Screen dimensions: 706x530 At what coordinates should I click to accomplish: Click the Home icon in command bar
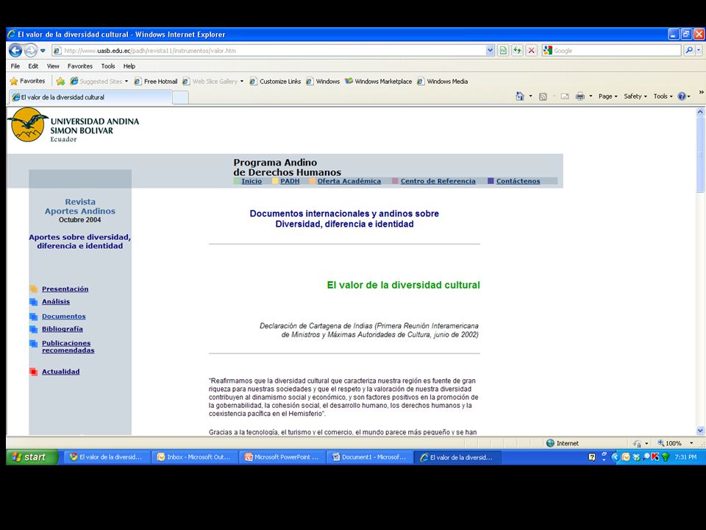click(520, 96)
